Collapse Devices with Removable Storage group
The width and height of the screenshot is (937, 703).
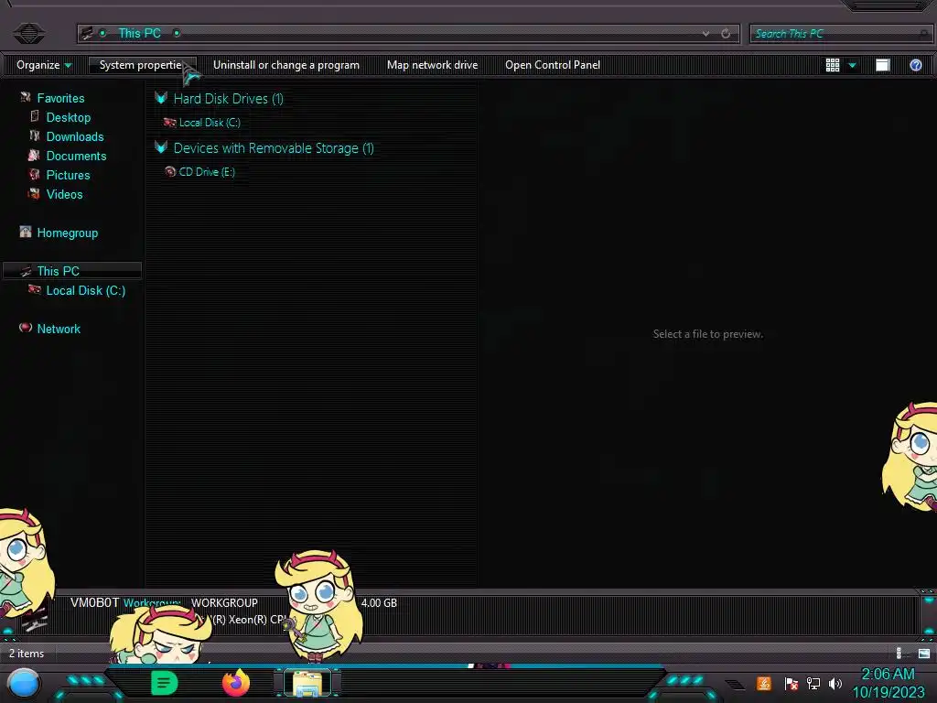(161, 147)
